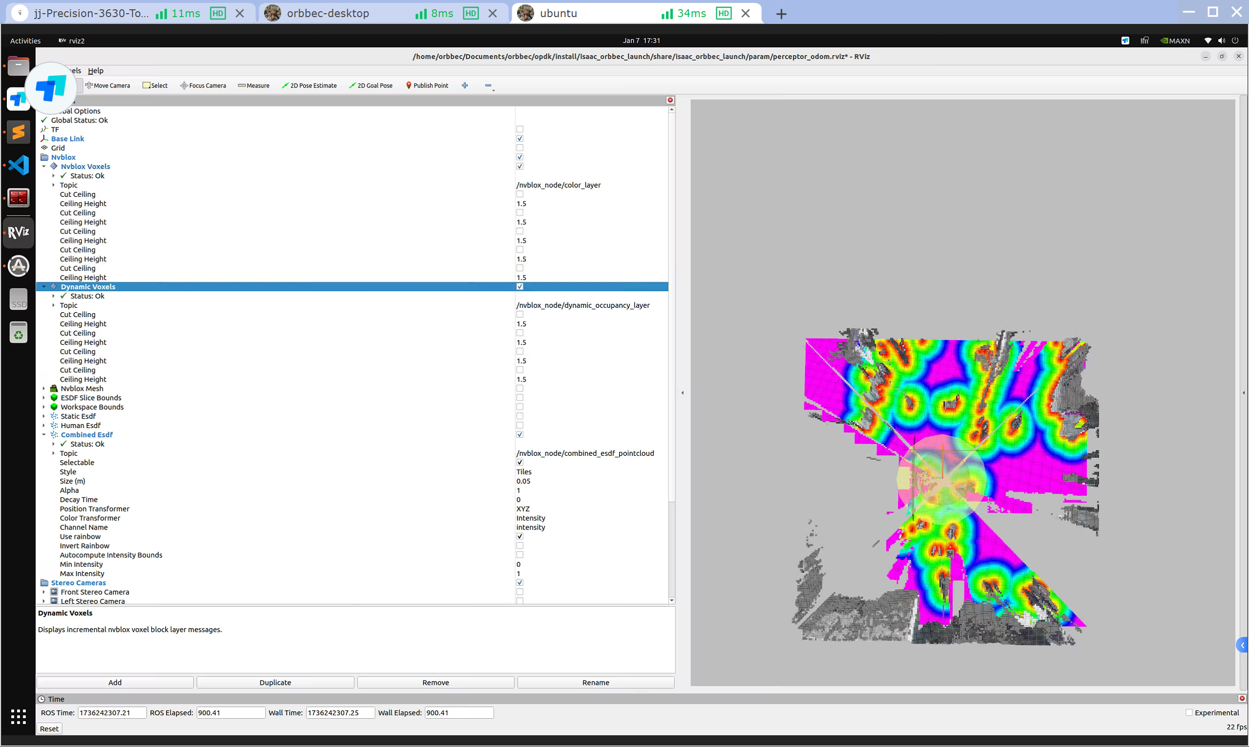Click the blue plus add-tool icon
The width and height of the screenshot is (1249, 747).
465,85
